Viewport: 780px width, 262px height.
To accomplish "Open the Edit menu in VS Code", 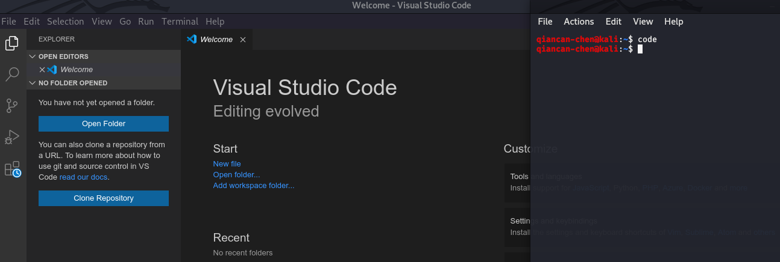I will 31,22.
